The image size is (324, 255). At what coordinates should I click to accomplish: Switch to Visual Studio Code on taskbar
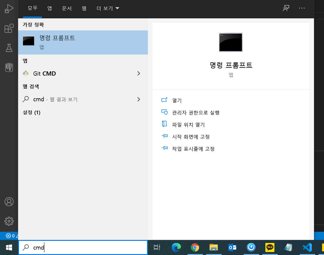coord(307,247)
